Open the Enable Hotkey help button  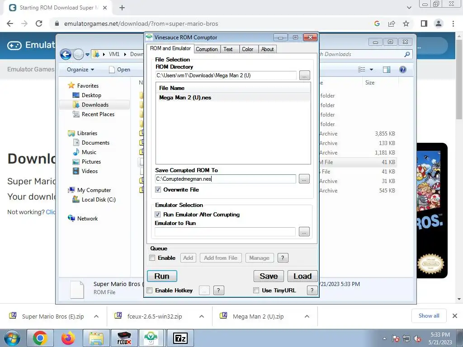218,291
